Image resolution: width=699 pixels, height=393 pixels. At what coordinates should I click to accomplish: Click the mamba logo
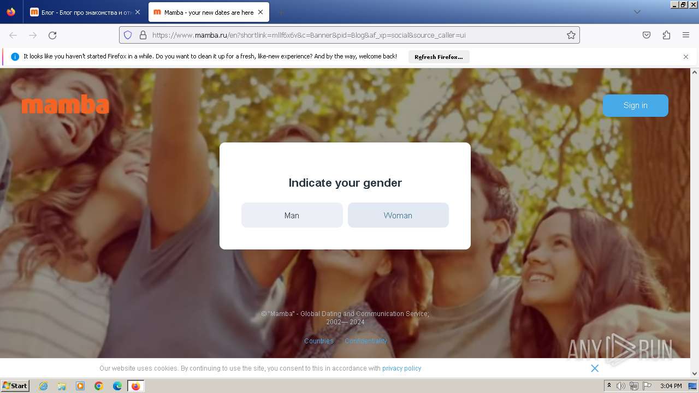tap(66, 104)
